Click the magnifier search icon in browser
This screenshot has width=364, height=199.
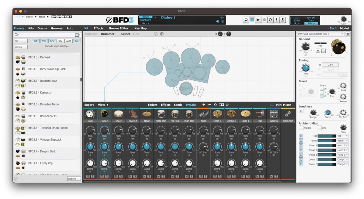(17, 35)
